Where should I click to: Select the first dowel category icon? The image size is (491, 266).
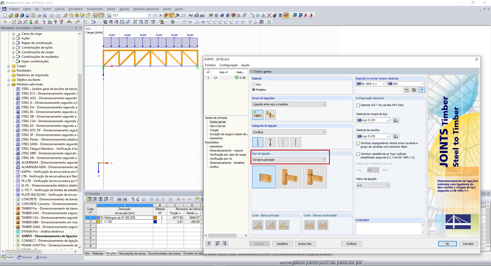pos(258,142)
